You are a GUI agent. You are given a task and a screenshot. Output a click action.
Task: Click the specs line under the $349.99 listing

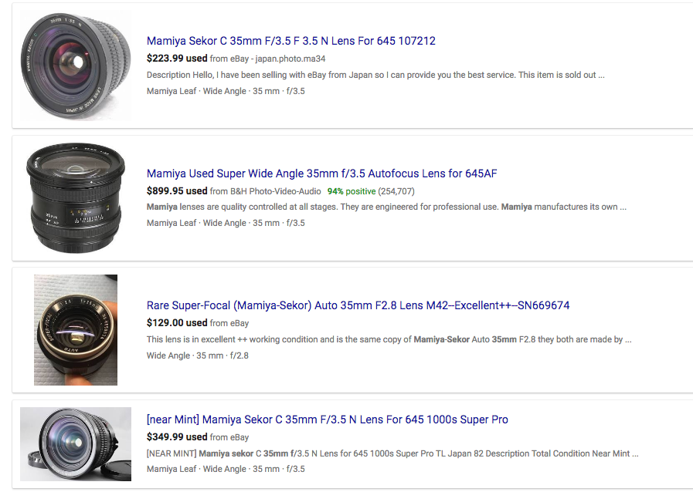click(x=226, y=469)
